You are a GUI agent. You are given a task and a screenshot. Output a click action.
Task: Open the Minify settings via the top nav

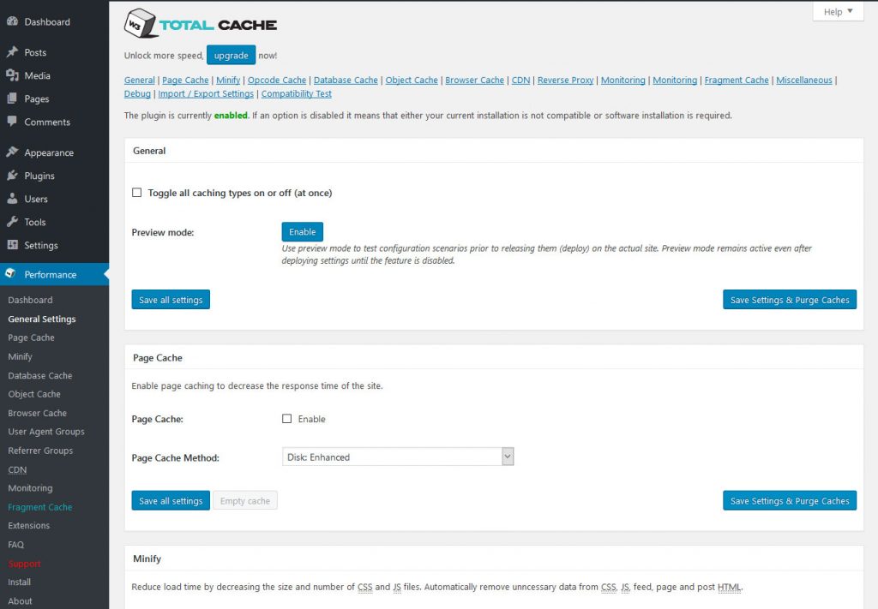(x=227, y=80)
